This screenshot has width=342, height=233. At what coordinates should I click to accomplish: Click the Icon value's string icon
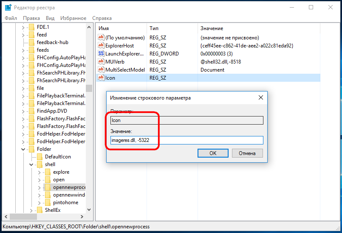pos(101,78)
